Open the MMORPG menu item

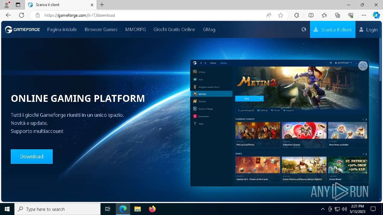click(x=136, y=29)
